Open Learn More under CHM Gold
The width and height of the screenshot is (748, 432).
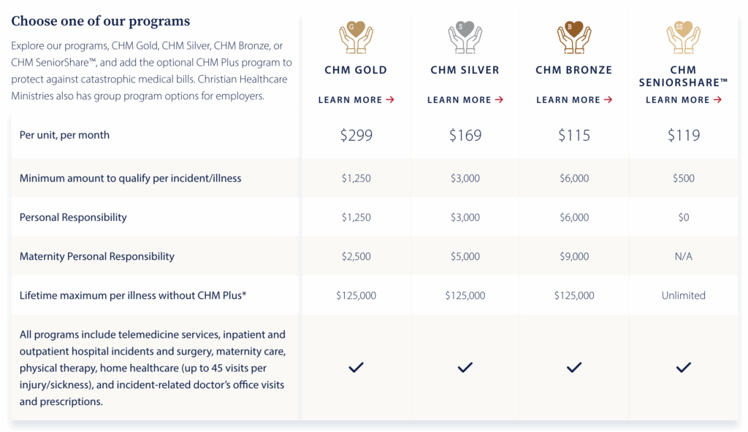click(x=356, y=100)
